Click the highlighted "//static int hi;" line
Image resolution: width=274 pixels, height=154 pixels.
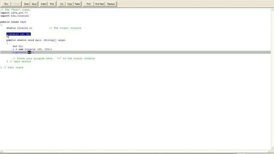18,34
